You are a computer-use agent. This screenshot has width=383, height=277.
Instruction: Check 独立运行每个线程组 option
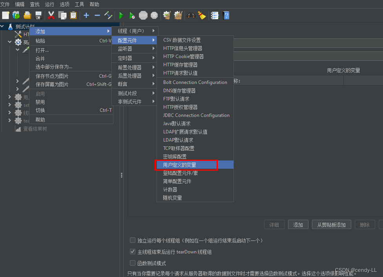click(133, 240)
